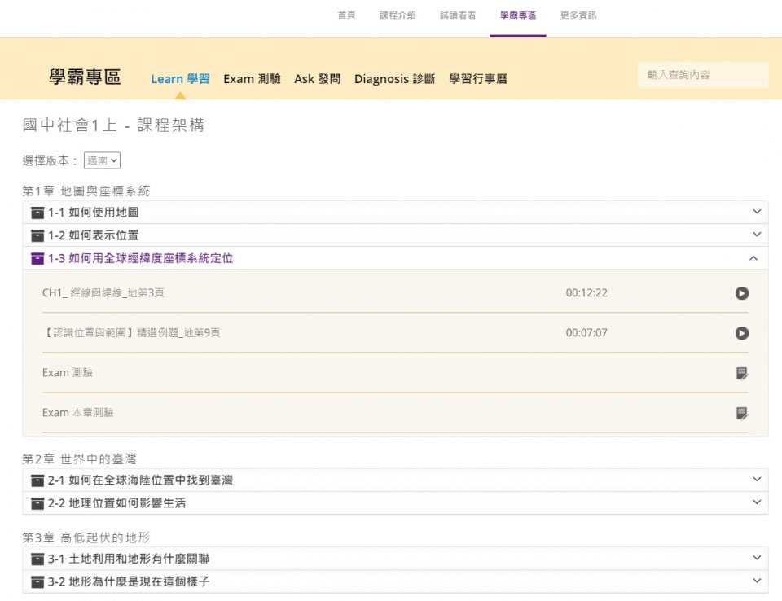Image resolution: width=782 pixels, height=601 pixels.
Task: Click the 輸入查詢內容 search field
Action: [702, 75]
